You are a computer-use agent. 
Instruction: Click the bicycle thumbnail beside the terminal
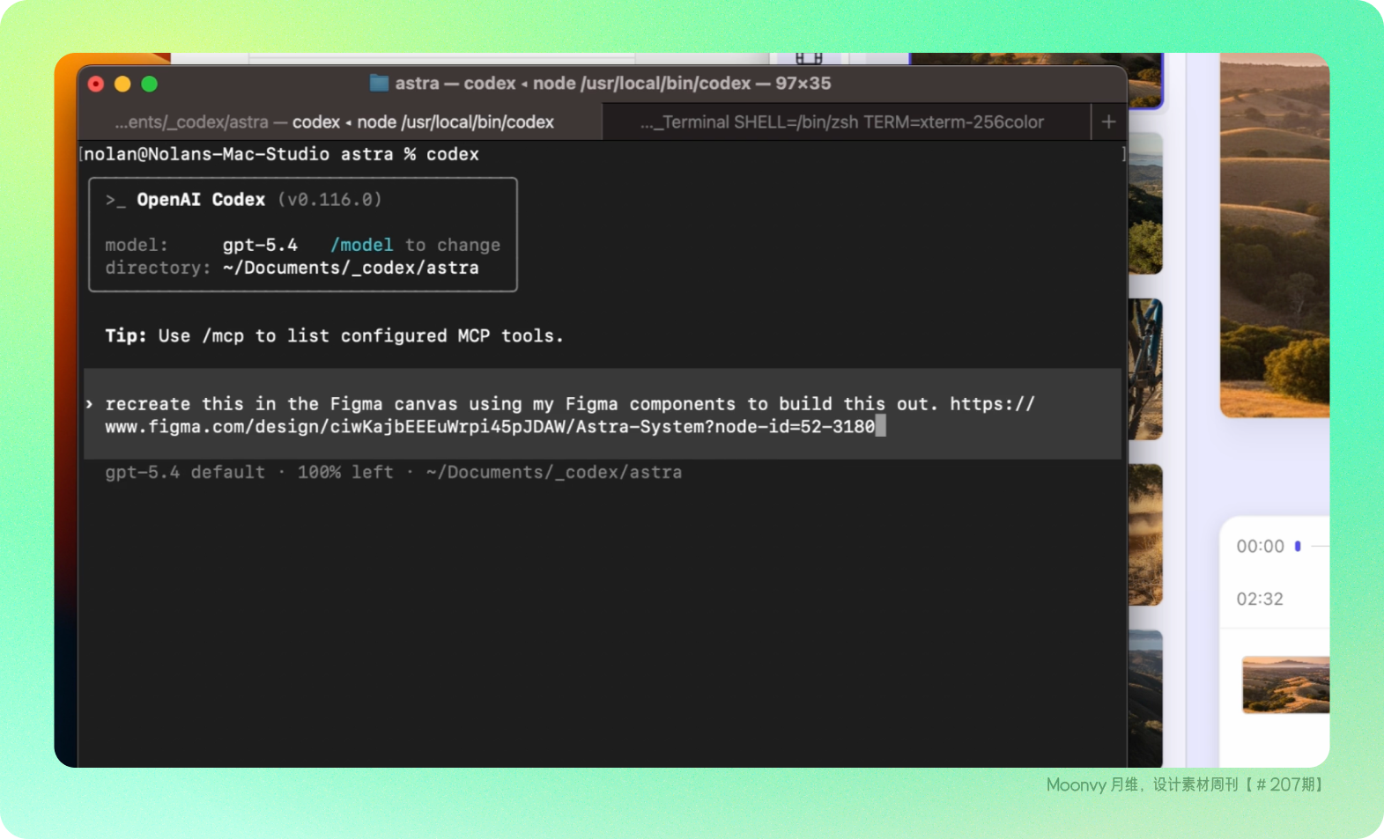(1145, 368)
